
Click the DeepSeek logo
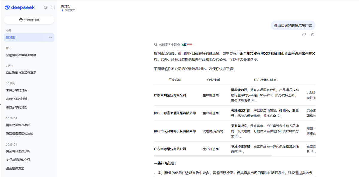(20, 7)
